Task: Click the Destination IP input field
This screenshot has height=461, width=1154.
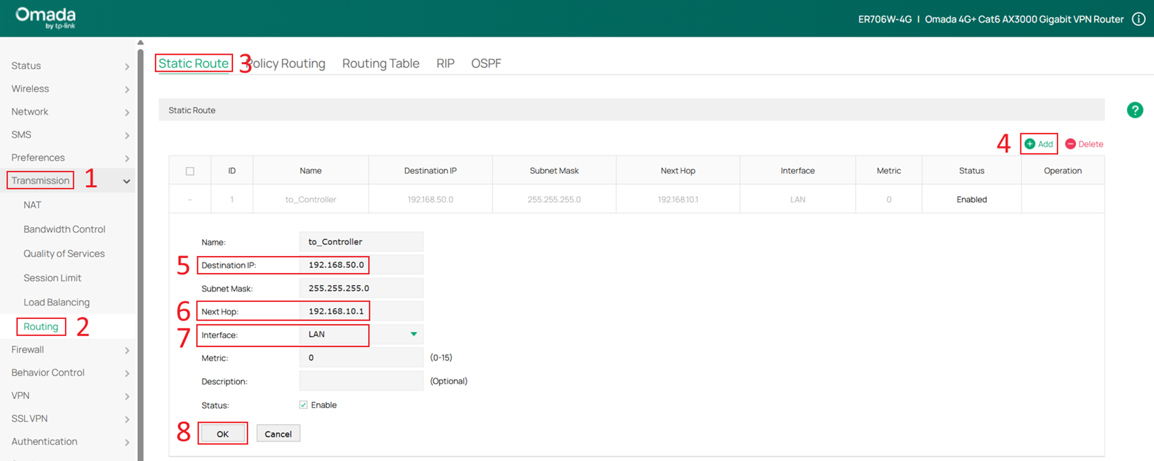Action: click(361, 265)
